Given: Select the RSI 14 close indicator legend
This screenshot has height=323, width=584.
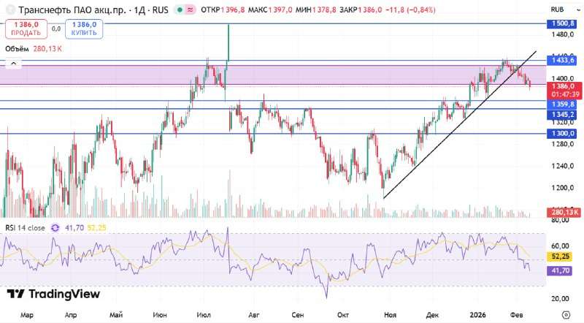Looking at the screenshot, I should 25,228.
